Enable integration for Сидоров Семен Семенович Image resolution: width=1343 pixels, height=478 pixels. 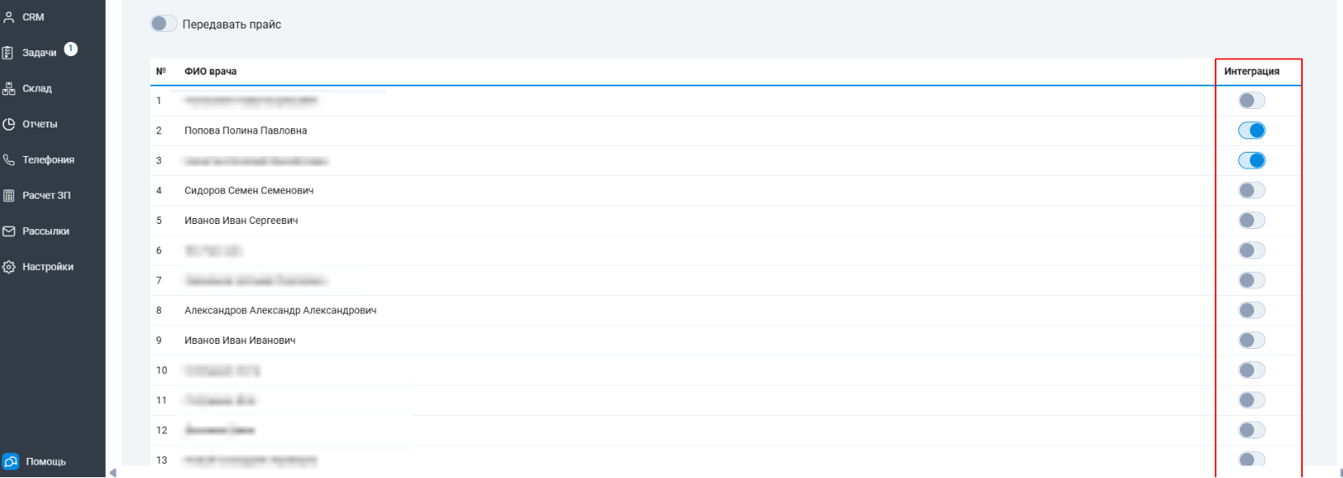coord(1252,190)
